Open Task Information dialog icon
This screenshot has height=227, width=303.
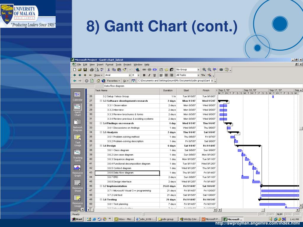(x=161, y=70)
